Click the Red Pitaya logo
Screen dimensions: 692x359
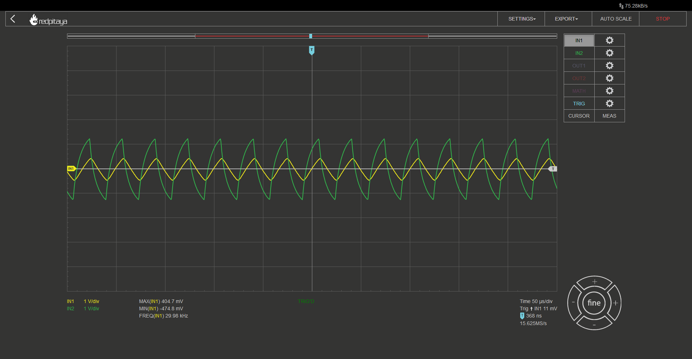pyautogui.click(x=48, y=20)
